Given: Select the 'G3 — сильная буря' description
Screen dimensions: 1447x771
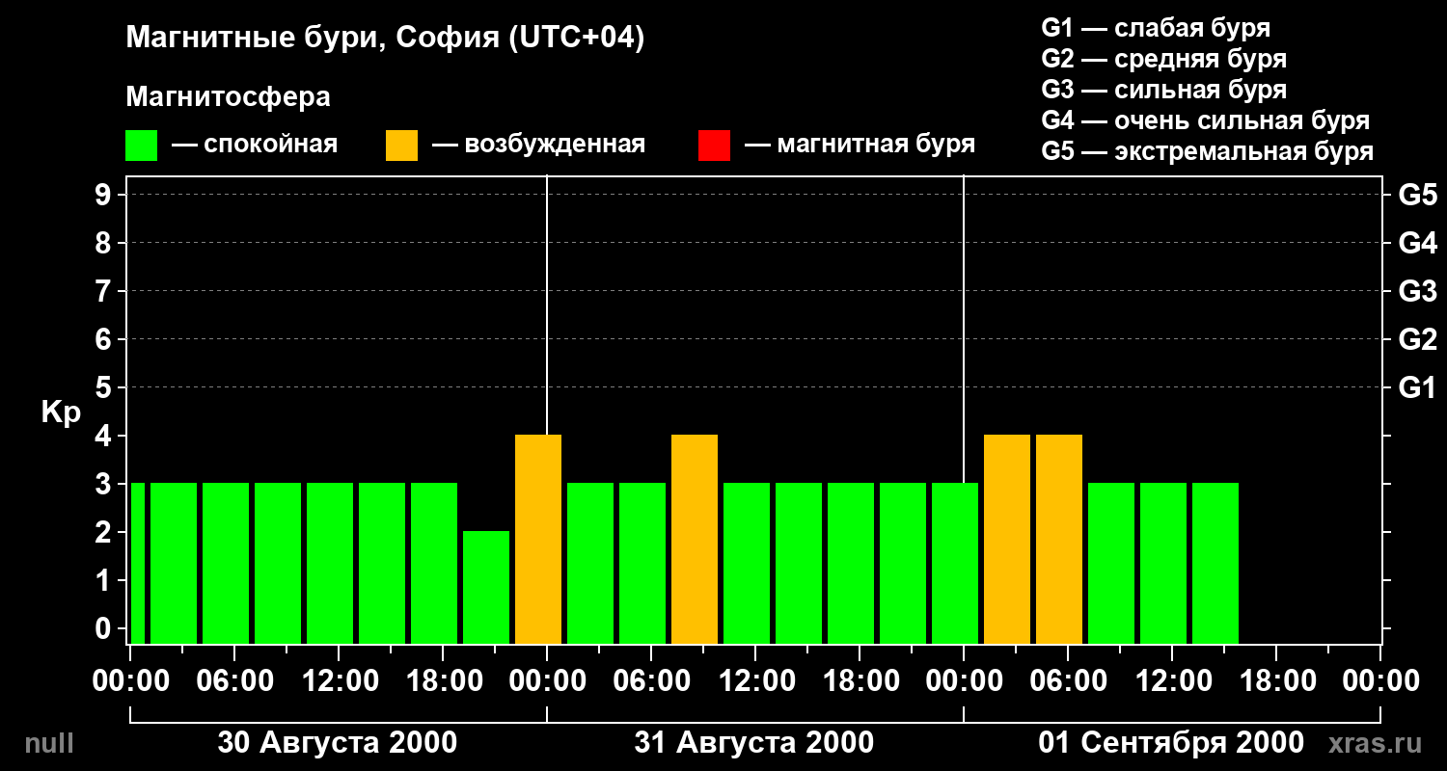Looking at the screenshot, I should point(1164,90).
